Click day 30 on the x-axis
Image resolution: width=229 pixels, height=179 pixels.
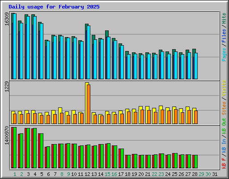[x=208, y=174]
